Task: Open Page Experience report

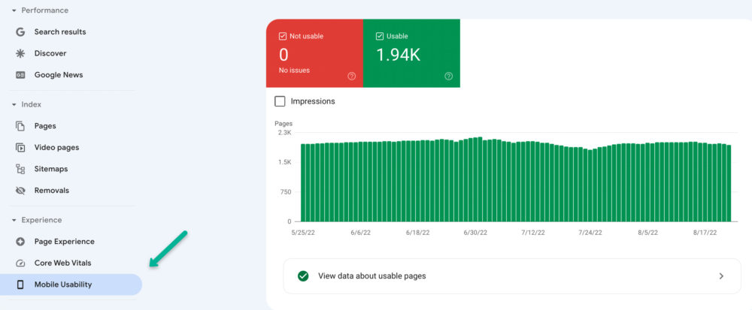Action: point(64,242)
